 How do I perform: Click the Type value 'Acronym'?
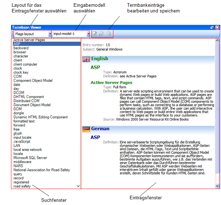(120, 72)
